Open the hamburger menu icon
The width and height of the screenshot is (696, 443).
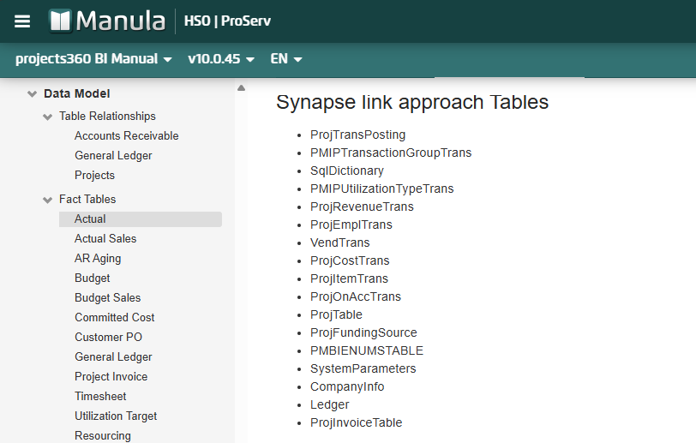click(x=22, y=21)
